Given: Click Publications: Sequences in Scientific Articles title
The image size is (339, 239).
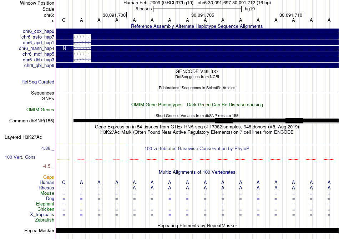Looking at the screenshot, I should click(x=197, y=88).
